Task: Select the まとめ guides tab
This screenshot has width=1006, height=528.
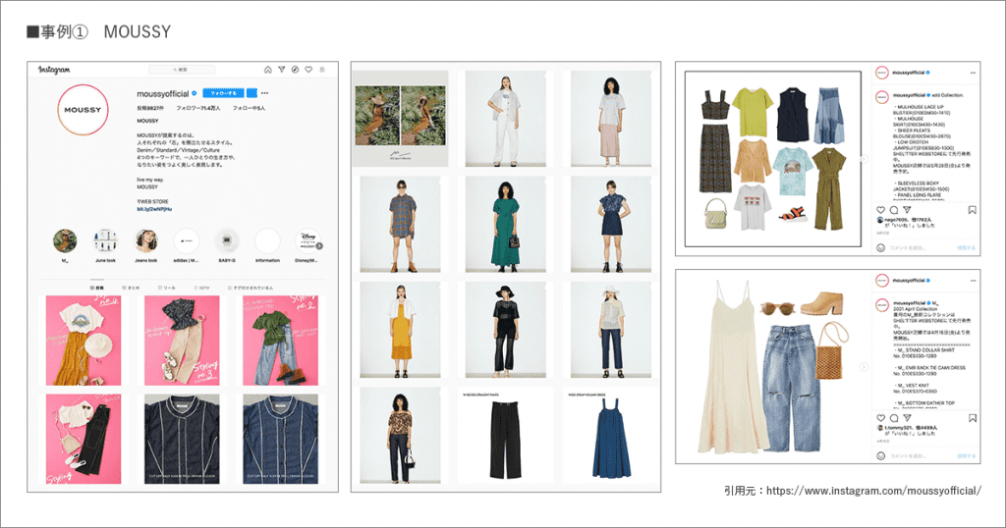Action: [x=131, y=289]
